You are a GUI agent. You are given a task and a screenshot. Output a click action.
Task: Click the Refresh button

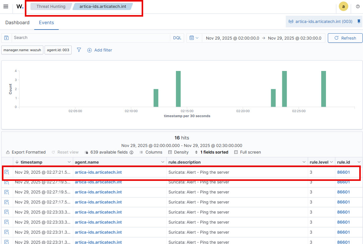tap(345, 38)
